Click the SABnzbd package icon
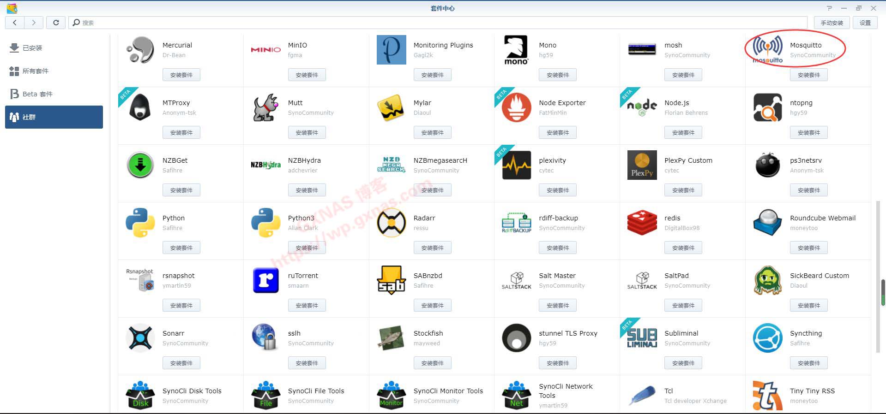The height and width of the screenshot is (414, 886). [392, 280]
